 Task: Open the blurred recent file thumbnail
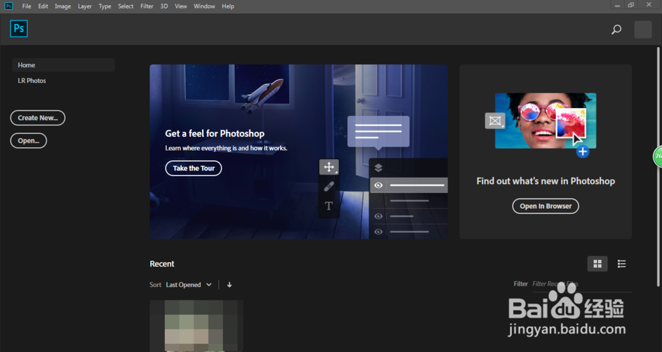click(x=197, y=325)
